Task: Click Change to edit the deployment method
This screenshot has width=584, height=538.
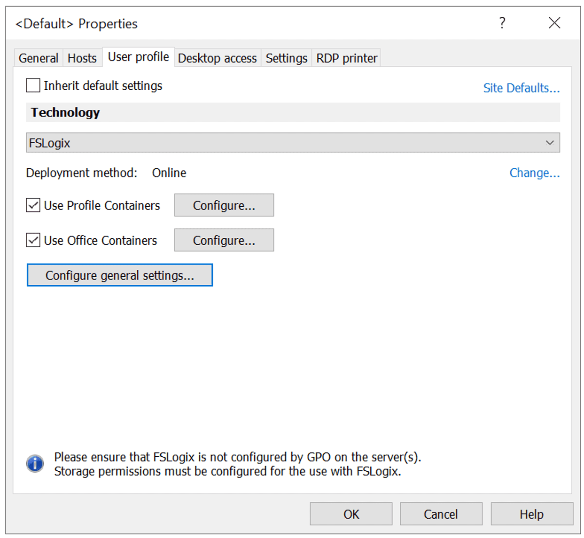Action: click(534, 173)
